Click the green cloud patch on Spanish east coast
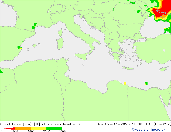Viewport: 171px width, 132px height. pyautogui.click(x=20, y=48)
